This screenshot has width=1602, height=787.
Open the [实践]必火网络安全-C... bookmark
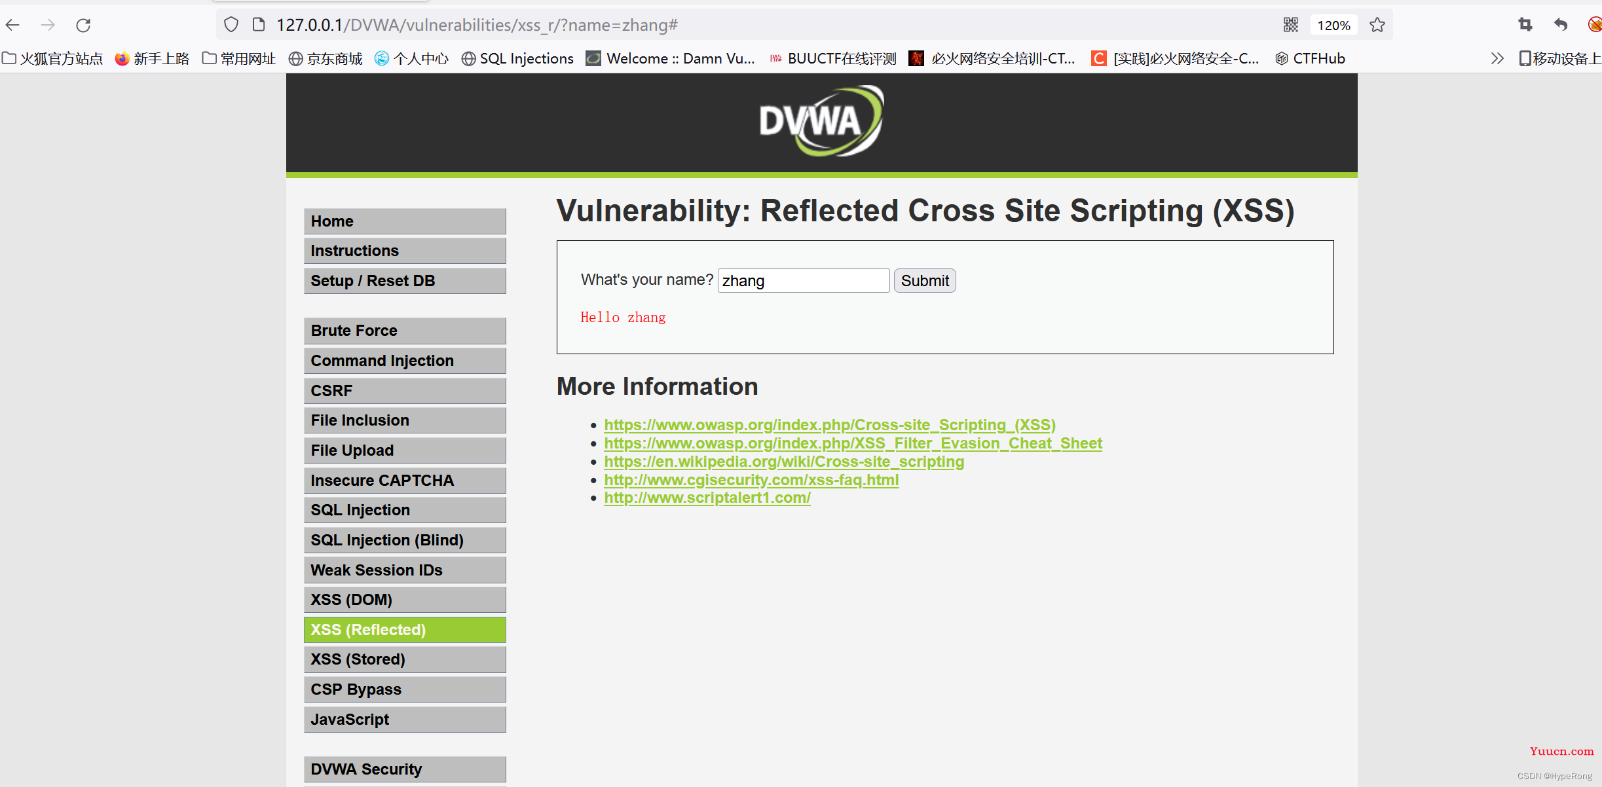(x=1176, y=58)
